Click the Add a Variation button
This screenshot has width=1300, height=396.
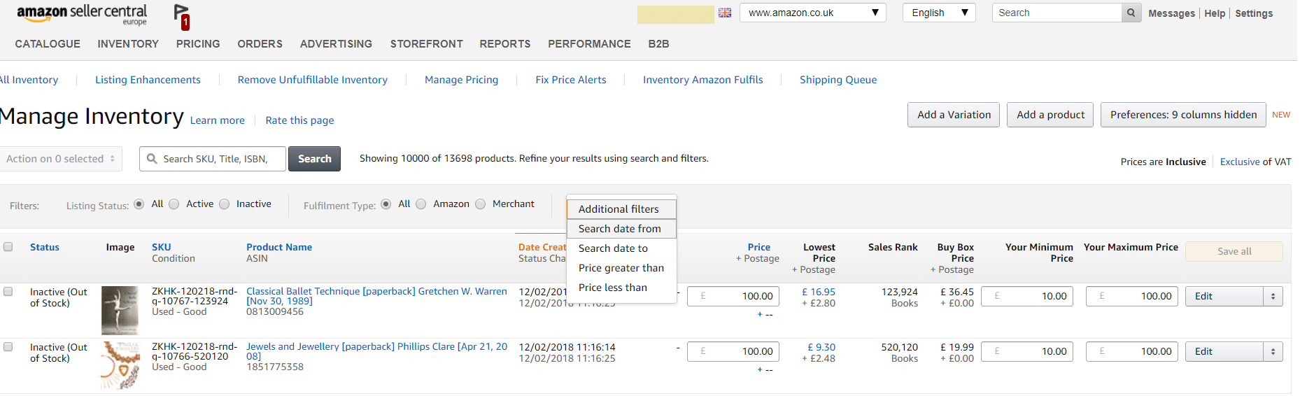point(954,115)
